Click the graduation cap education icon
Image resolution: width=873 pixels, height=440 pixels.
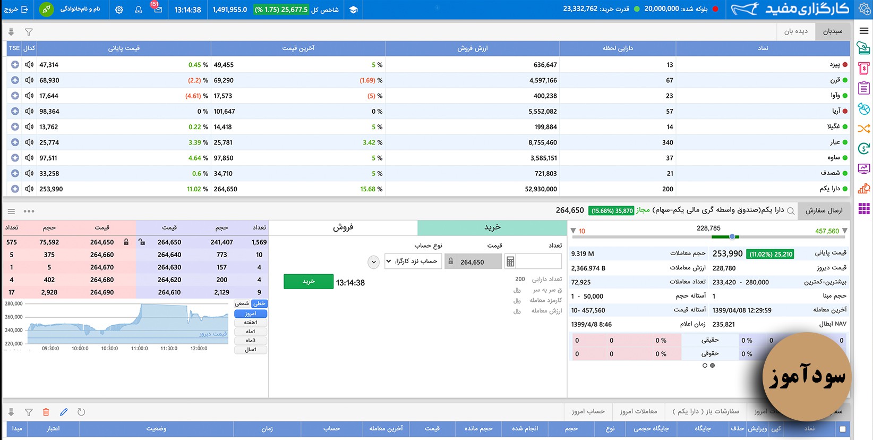click(354, 10)
